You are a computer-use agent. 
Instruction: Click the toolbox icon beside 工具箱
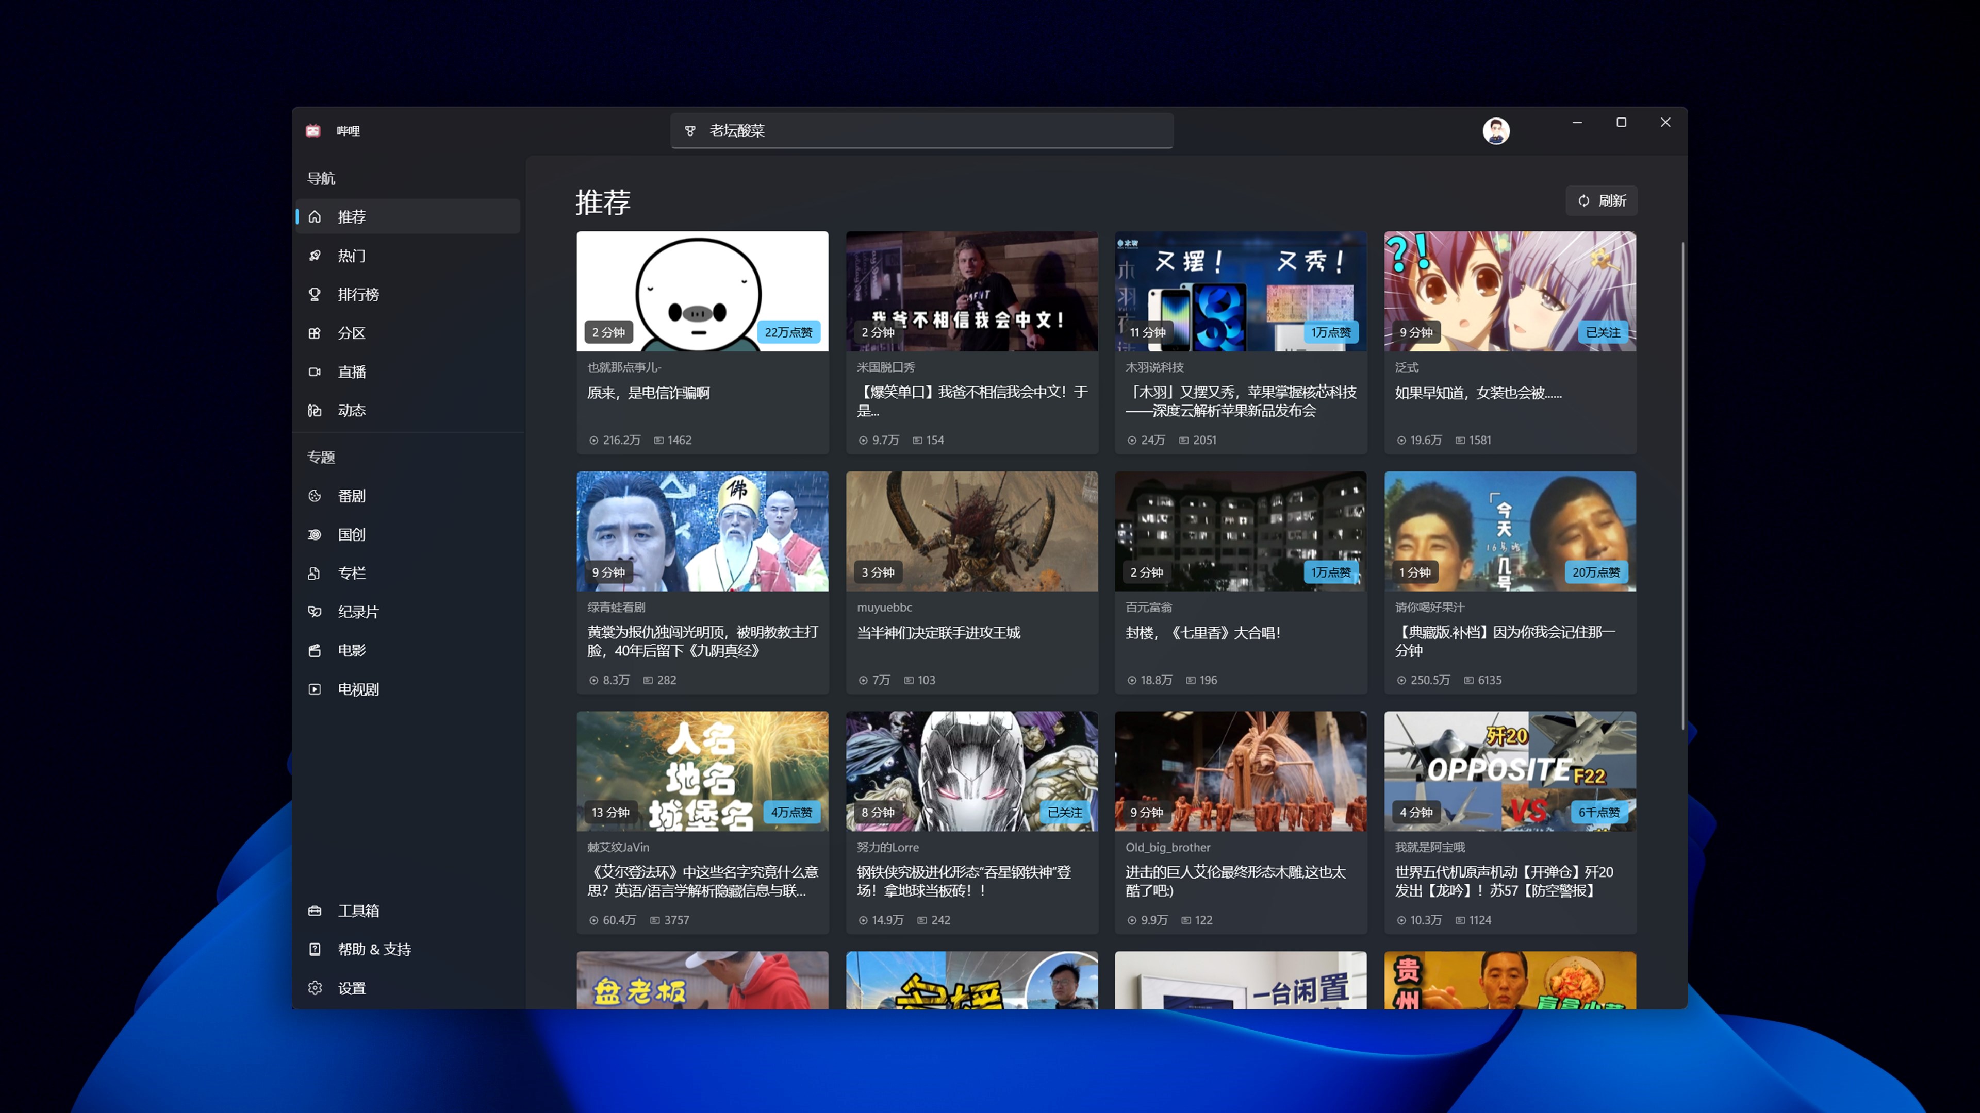(x=315, y=910)
